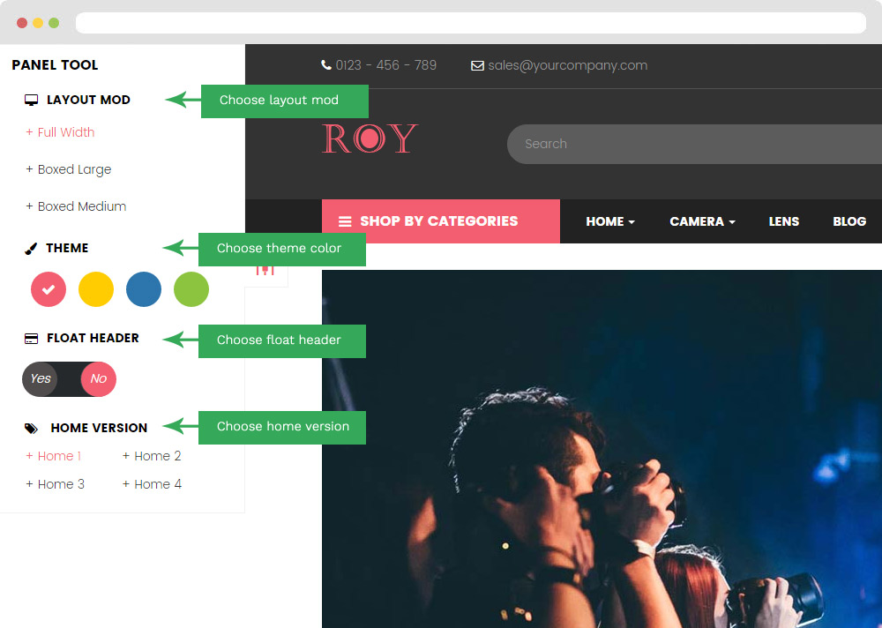Image resolution: width=882 pixels, height=628 pixels.
Task: Click the ROY logo
Action: click(x=370, y=138)
